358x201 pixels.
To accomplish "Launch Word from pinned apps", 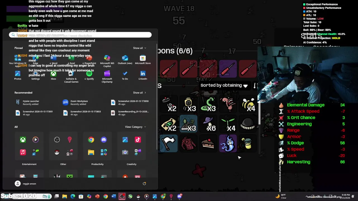I will pos(53,60).
